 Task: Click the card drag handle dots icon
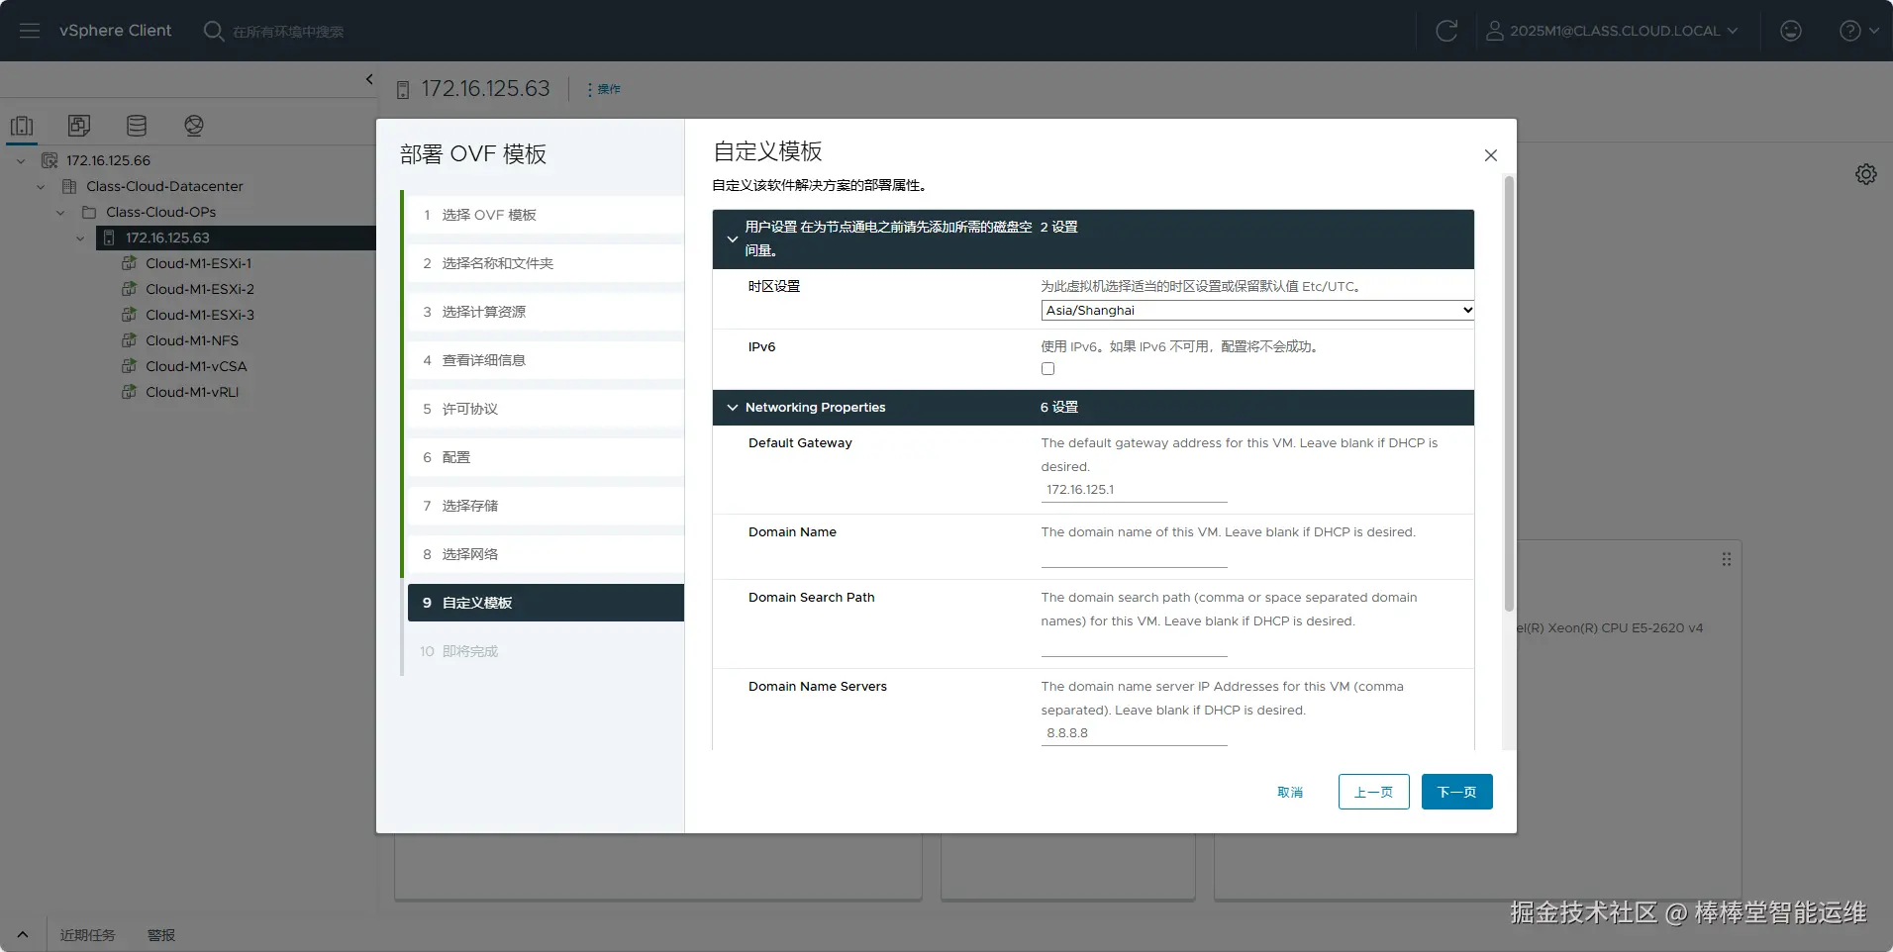coord(1727,559)
